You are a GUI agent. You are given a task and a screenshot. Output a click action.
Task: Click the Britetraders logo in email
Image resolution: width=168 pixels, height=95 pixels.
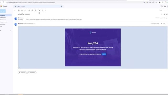tap(93, 32)
